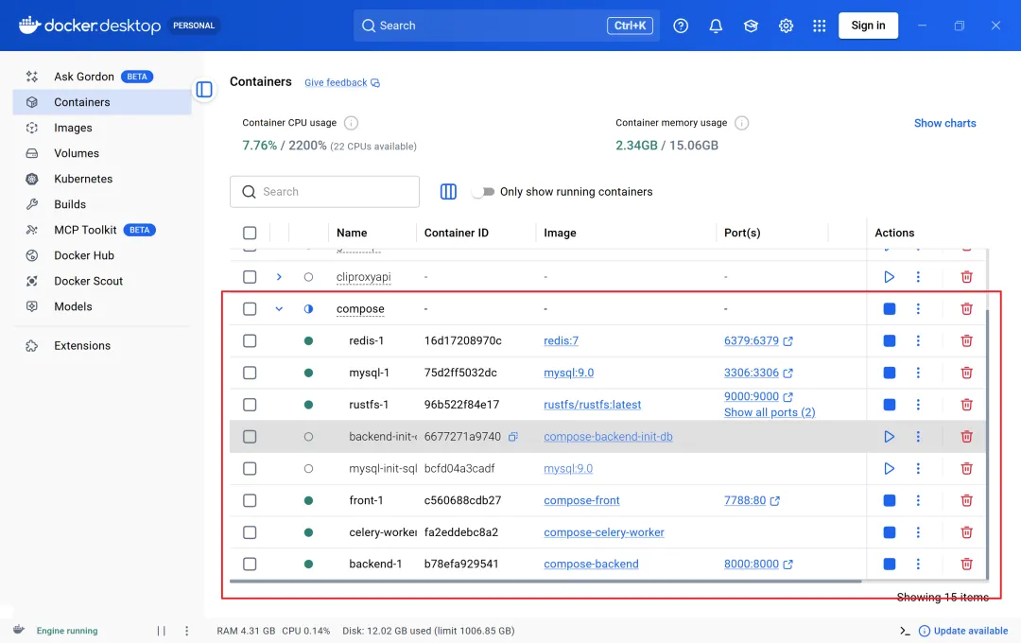Open Settings gear icon in header
This screenshot has height=643, width=1021.
click(786, 26)
